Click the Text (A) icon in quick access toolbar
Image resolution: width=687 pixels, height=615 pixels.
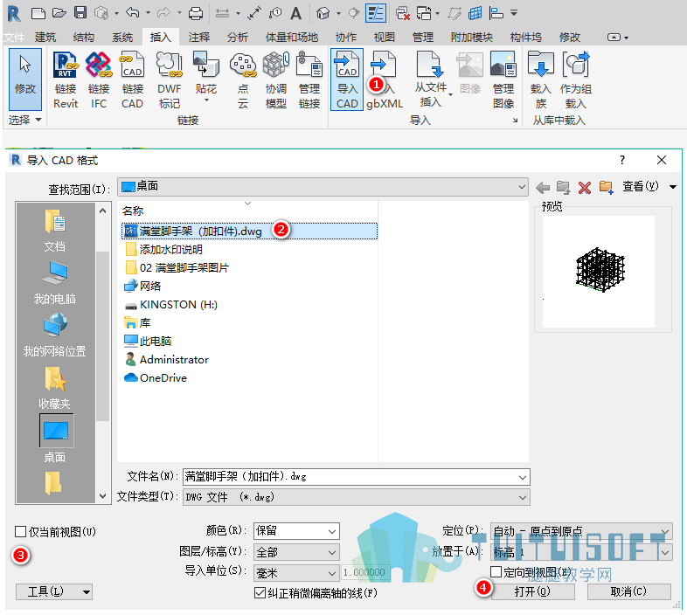pos(296,13)
